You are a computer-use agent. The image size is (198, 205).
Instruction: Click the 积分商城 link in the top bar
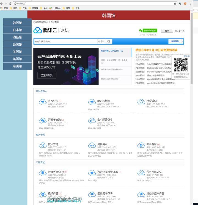pyautogui.click(x=55, y=22)
